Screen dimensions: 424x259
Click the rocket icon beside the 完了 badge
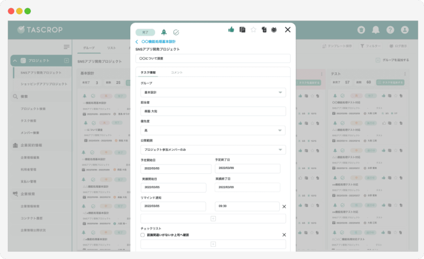(x=163, y=33)
